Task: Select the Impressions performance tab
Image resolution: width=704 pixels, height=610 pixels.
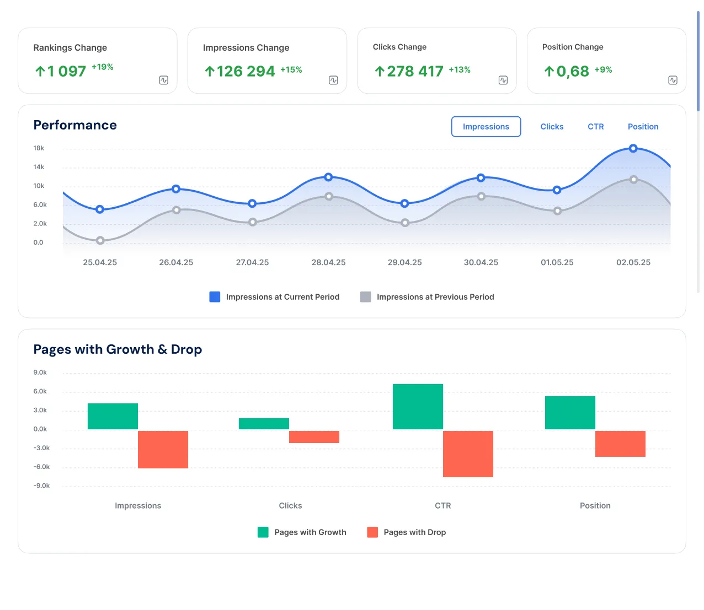Action: [x=486, y=127]
